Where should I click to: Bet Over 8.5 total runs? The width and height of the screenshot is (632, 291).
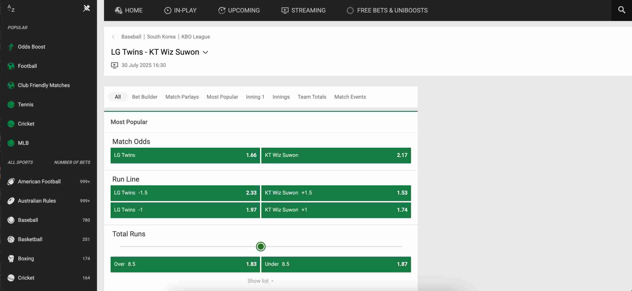pos(185,264)
